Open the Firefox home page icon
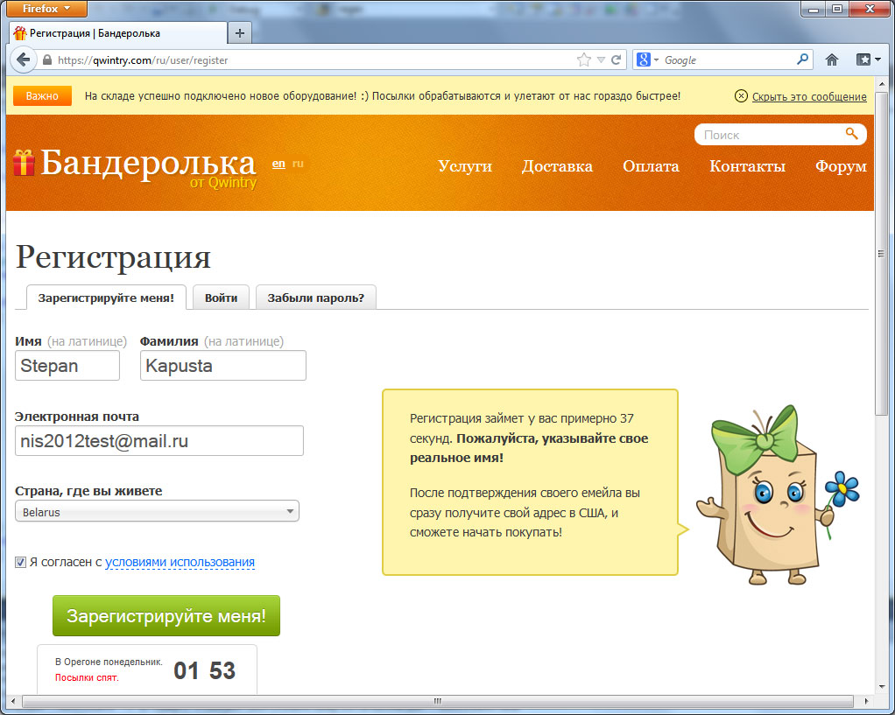Screen dimensions: 895x715 832,60
